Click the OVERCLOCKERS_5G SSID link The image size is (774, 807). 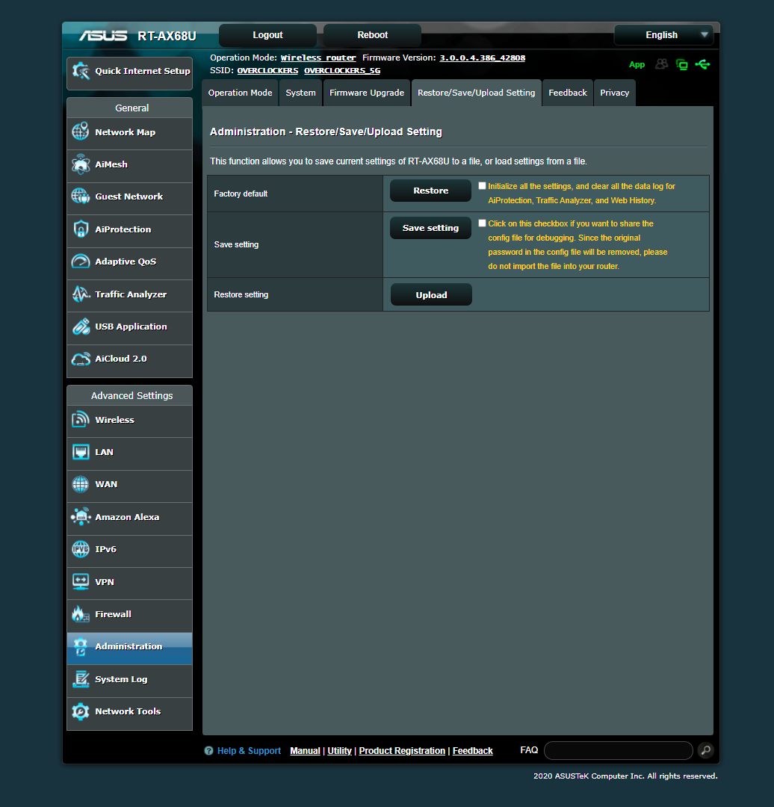(342, 70)
